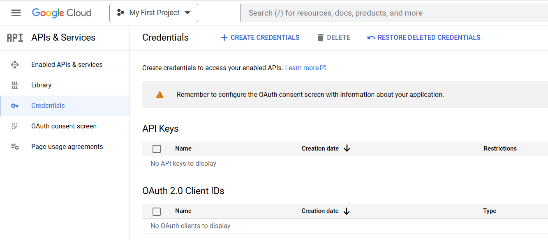Click the API Keys section heading
The width and height of the screenshot is (548, 240).
[160, 128]
